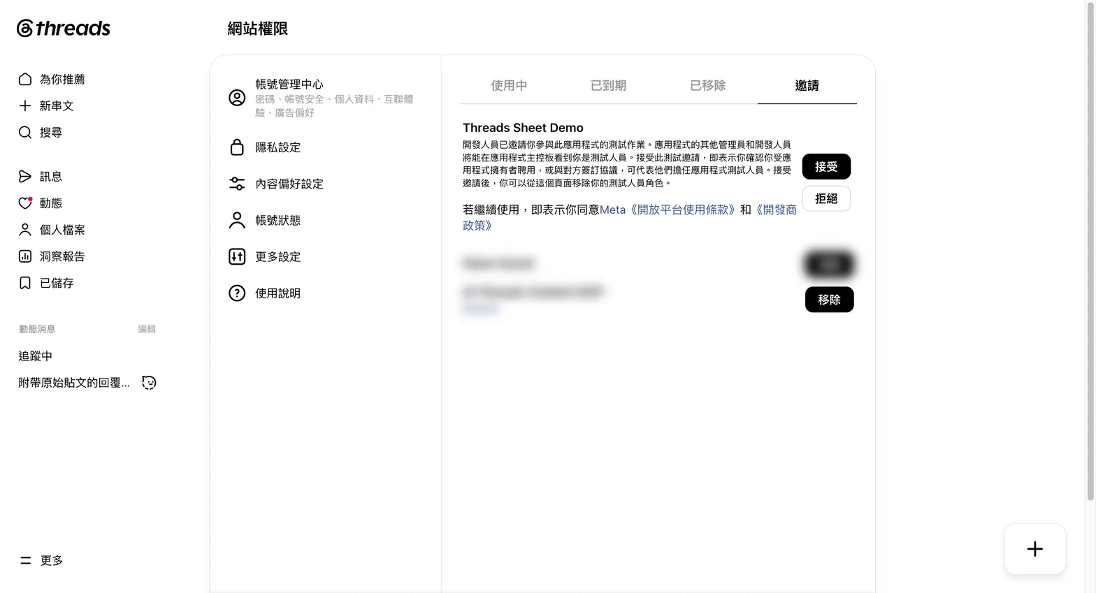The height and width of the screenshot is (593, 1096).
Task: Click Threads Sheet Demo app title
Action: (x=523, y=128)
